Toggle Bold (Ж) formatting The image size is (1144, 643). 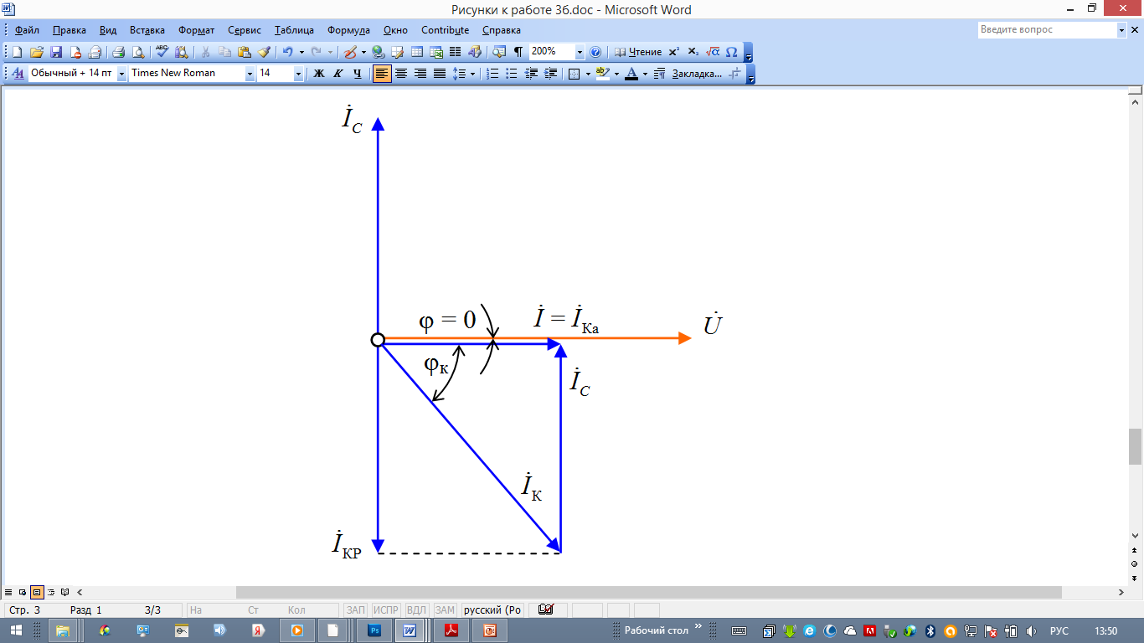point(319,74)
